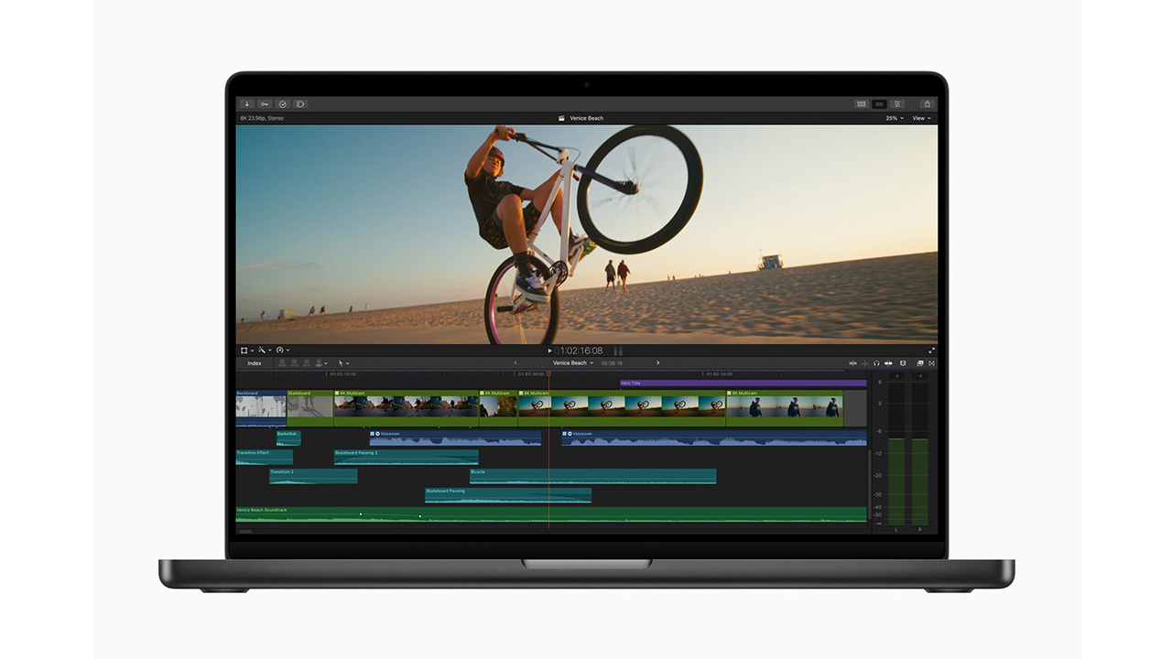Click the Share icon at the top right
The height and width of the screenshot is (659, 1172).
(x=926, y=104)
